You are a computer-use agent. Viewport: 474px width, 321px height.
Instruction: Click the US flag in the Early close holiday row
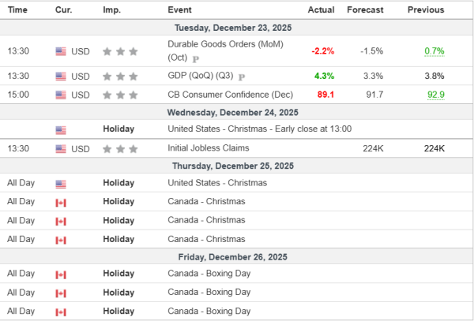tap(61, 129)
